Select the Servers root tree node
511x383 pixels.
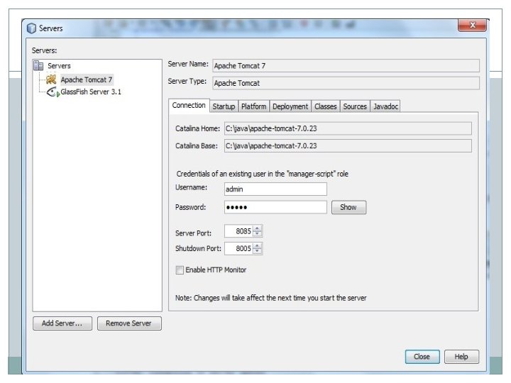pos(59,66)
